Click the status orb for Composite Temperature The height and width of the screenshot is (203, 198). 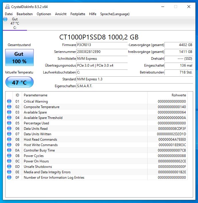(x=9, y=107)
